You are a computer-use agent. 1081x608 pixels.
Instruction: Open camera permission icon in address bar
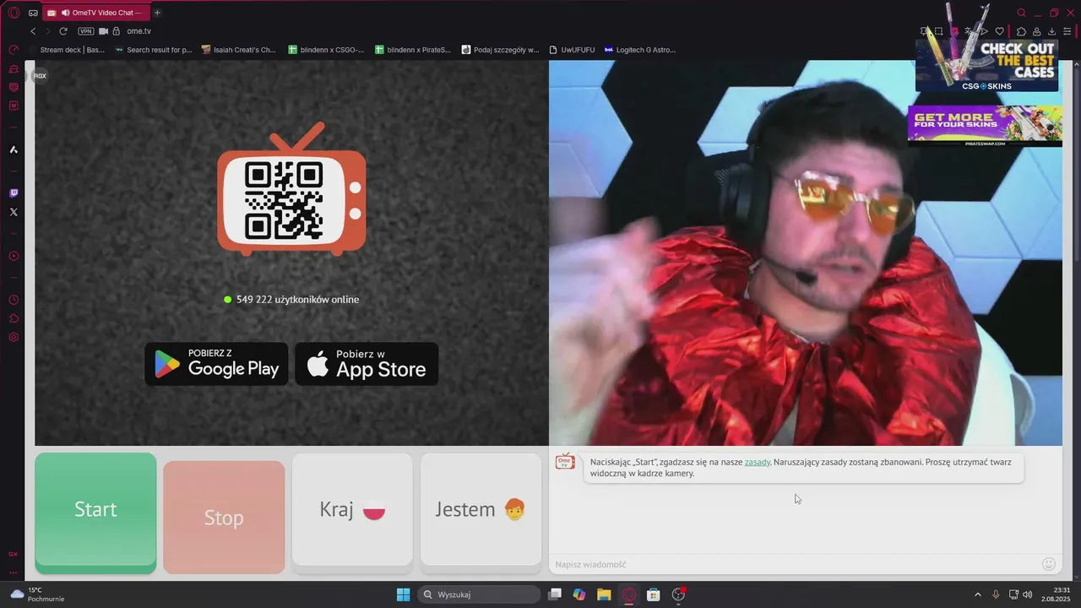pos(103,31)
